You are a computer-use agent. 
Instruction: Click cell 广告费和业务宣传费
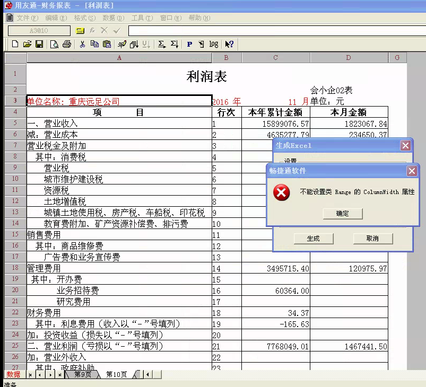pos(119,257)
